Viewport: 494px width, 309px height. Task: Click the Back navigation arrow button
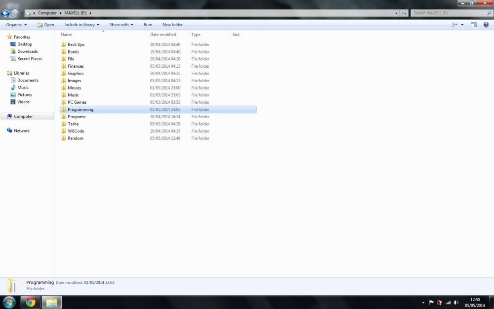coord(5,13)
